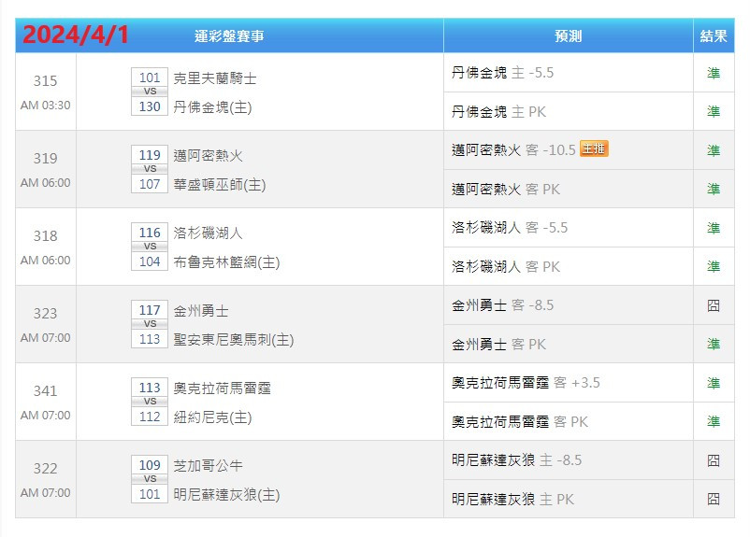Click game time AM 06:00 for game 319
The image size is (750, 537).
[x=46, y=182]
